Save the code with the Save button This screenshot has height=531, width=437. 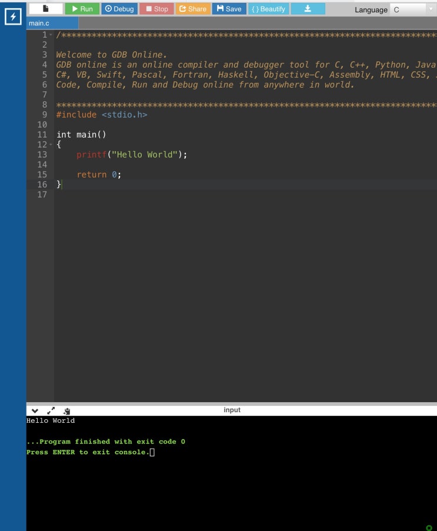pyautogui.click(x=229, y=9)
